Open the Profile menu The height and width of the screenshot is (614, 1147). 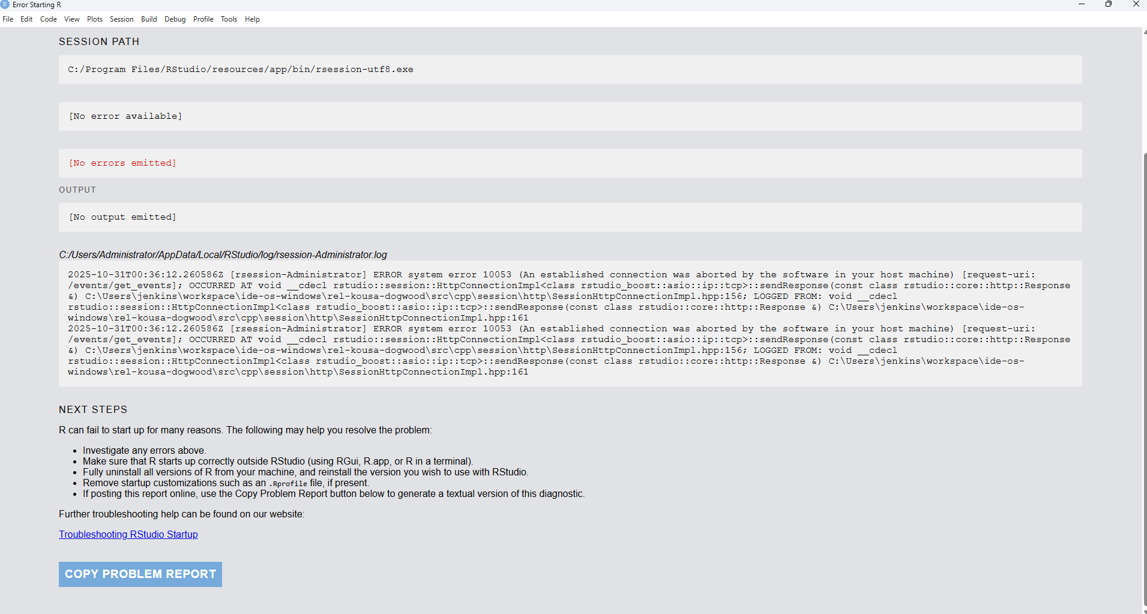pos(203,19)
